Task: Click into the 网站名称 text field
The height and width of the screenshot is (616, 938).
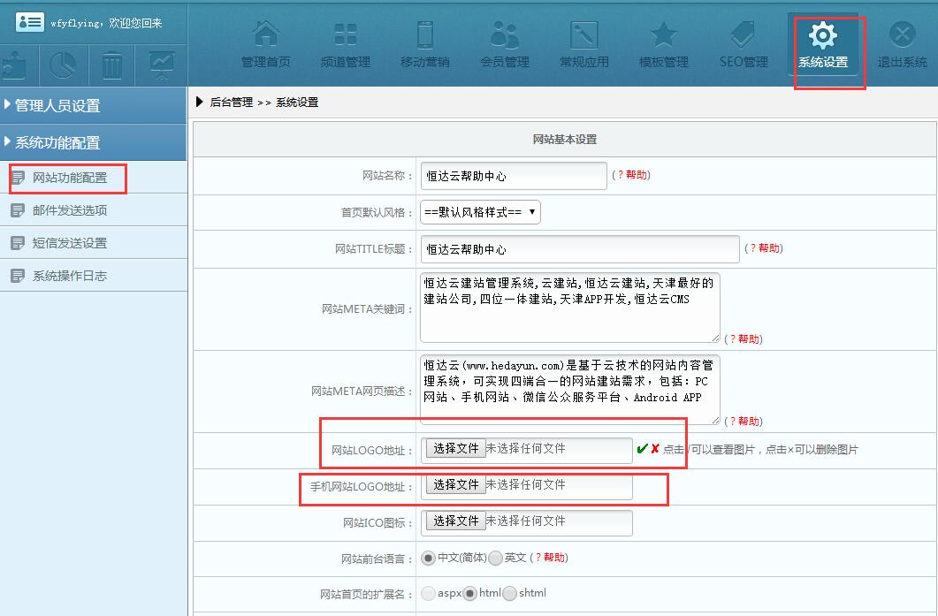Action: pyautogui.click(x=513, y=176)
